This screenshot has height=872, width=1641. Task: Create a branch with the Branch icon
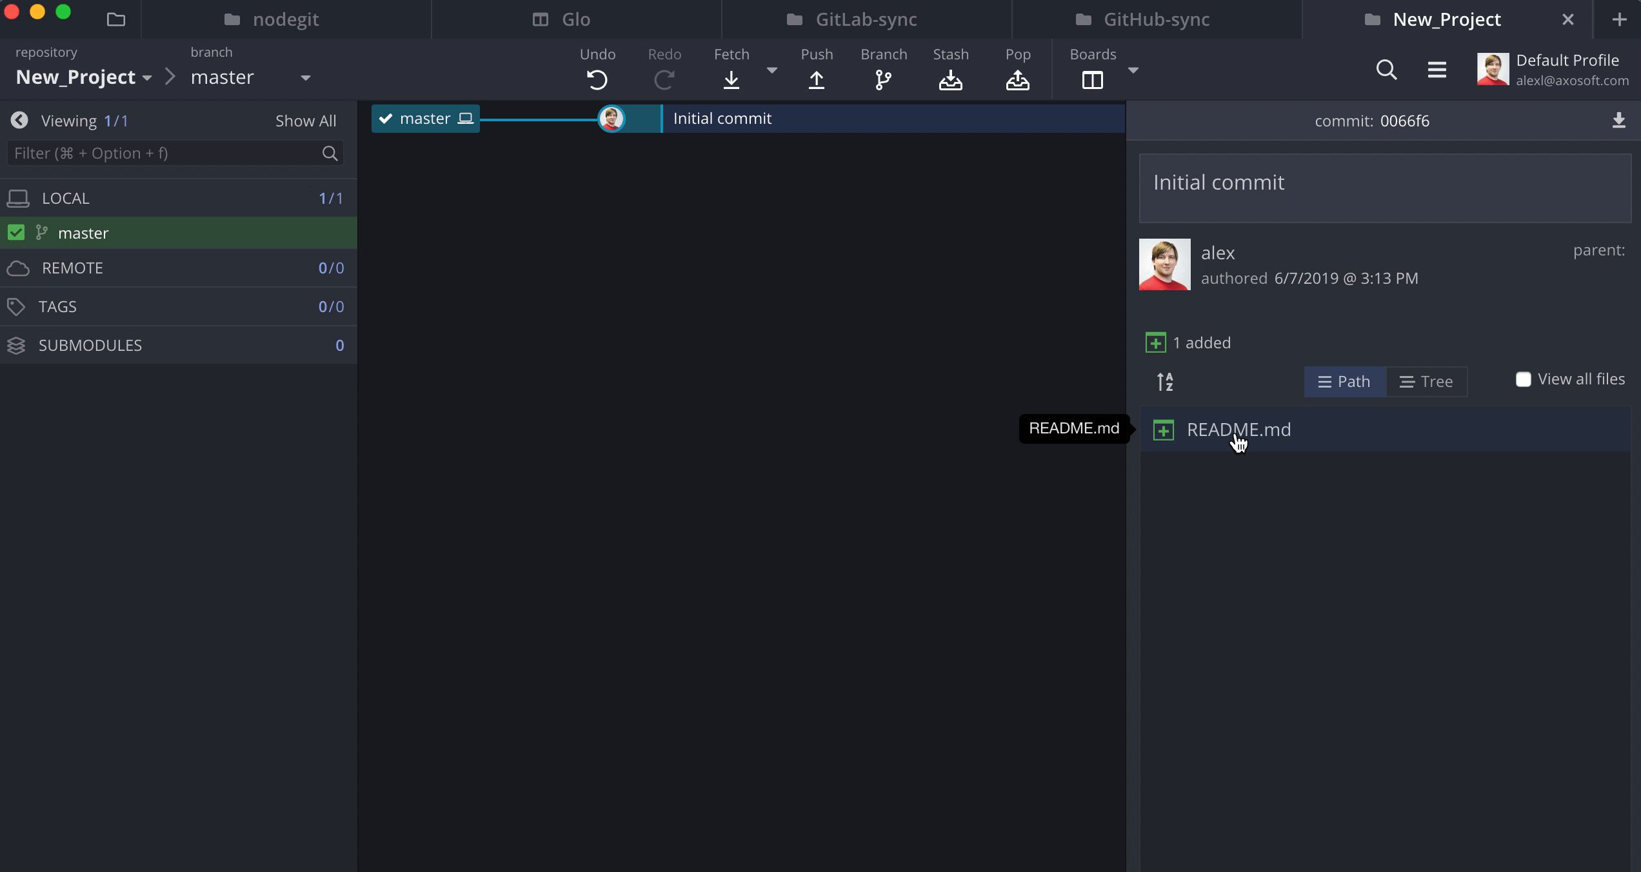pos(883,80)
